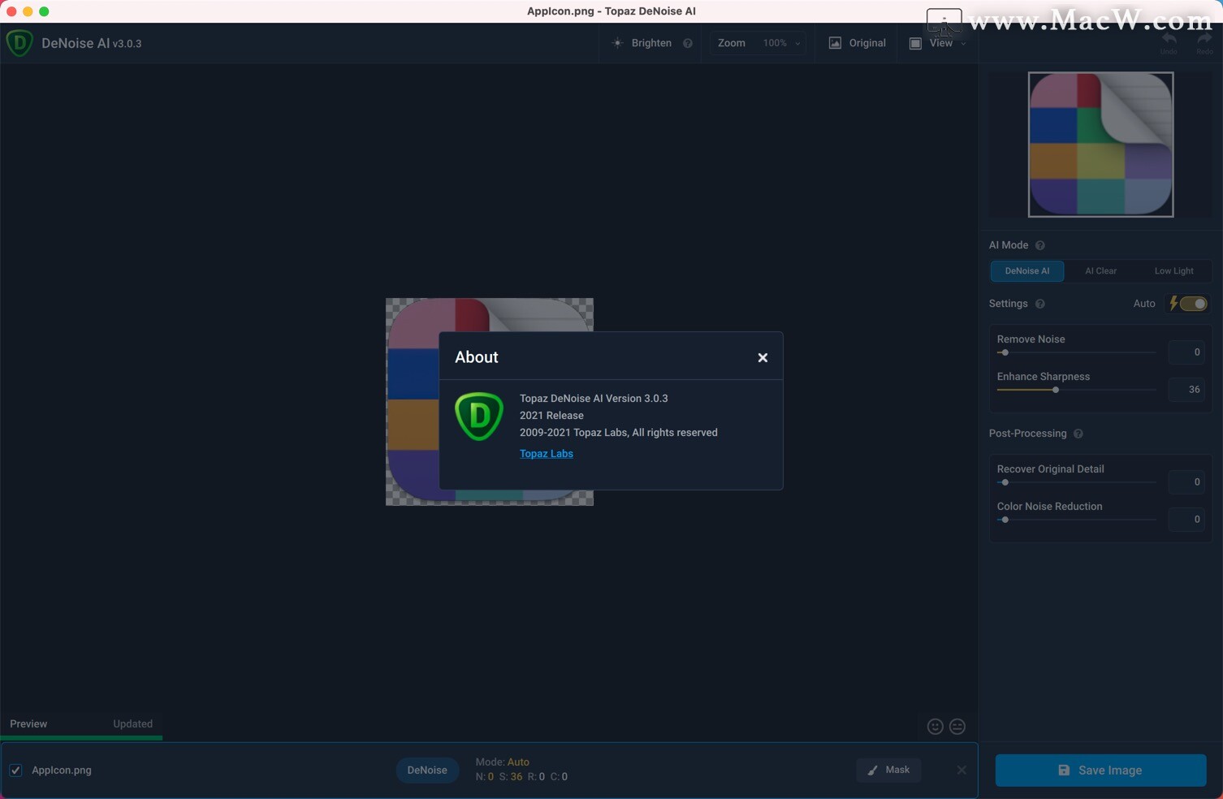Click the DeNoise pill button
Screen dimensions: 1223x799
(x=427, y=770)
